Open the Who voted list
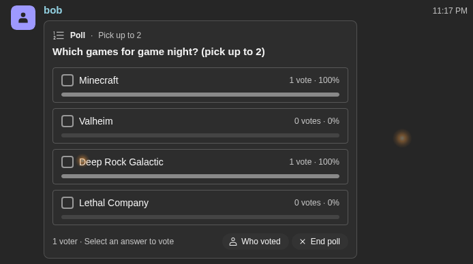 [x=255, y=242]
